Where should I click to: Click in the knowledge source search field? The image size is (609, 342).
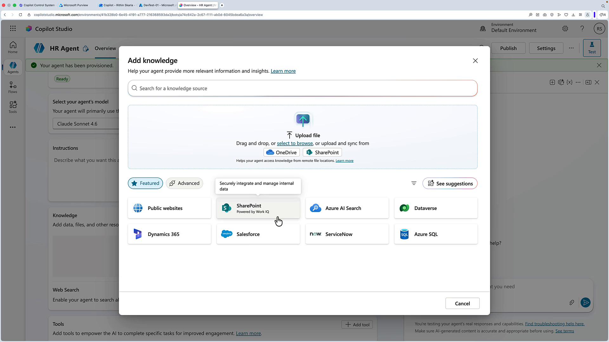(303, 88)
